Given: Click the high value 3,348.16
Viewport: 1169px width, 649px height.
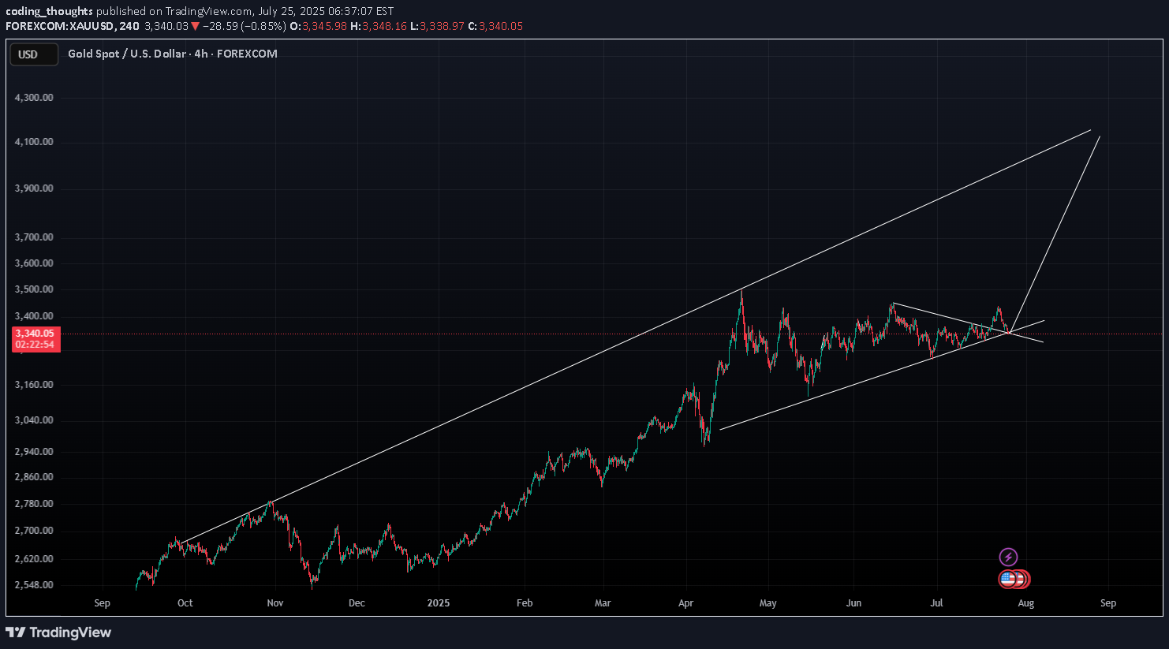Looking at the screenshot, I should (384, 26).
